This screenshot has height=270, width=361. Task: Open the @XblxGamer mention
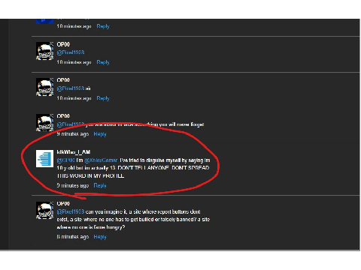click(101, 160)
